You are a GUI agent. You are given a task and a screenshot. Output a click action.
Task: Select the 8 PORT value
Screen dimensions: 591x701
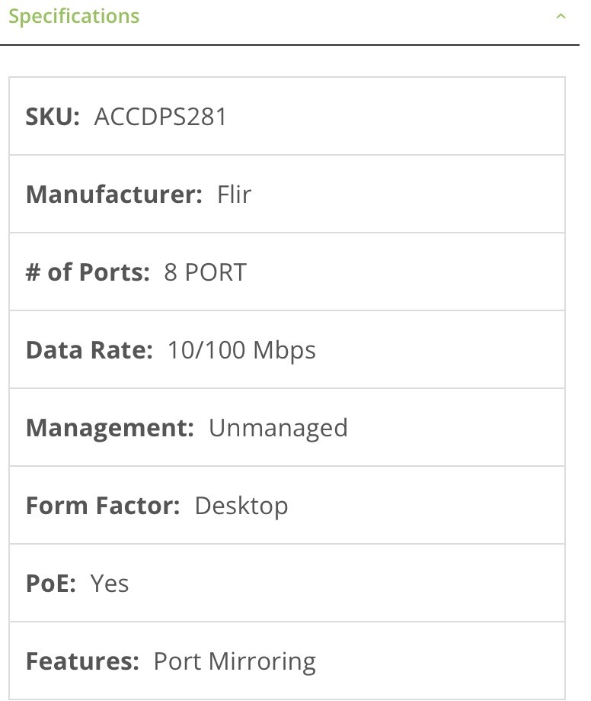click(x=206, y=272)
